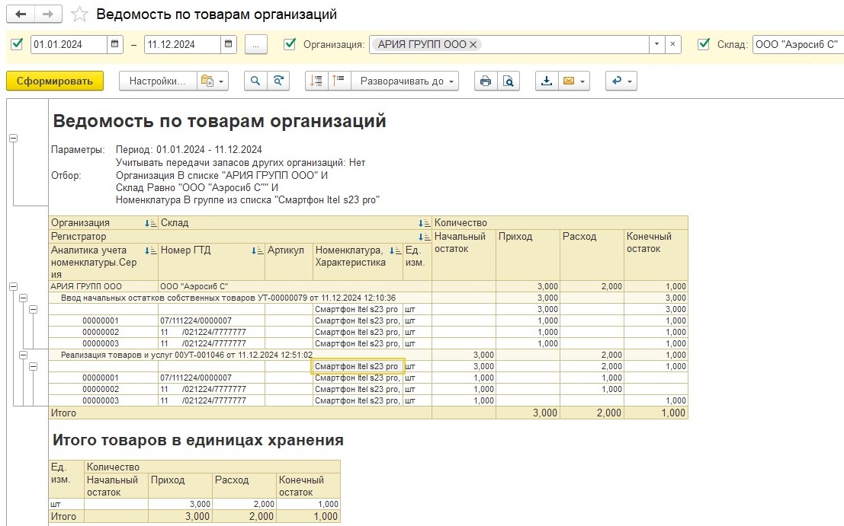This screenshot has width=844, height=526.
Task: Click the Сформировать button
Action: 54,81
